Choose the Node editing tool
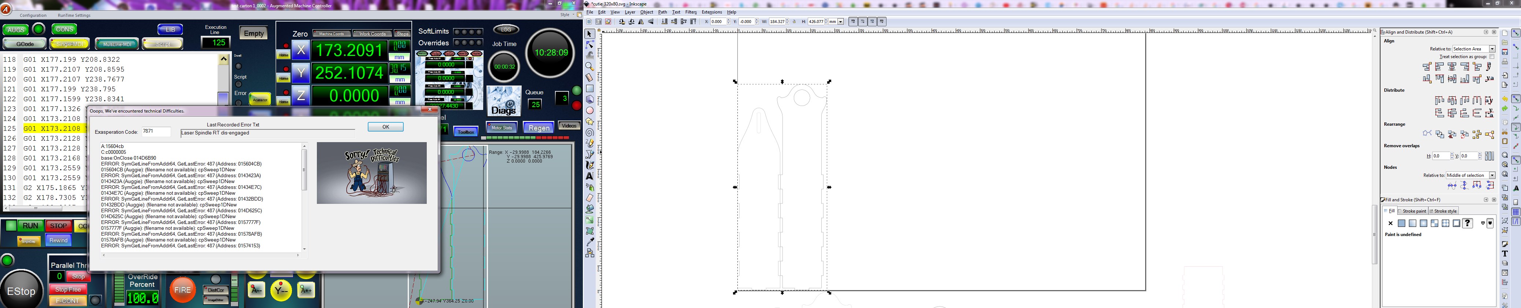Screen dimensions: 1521x308 (x=589, y=45)
